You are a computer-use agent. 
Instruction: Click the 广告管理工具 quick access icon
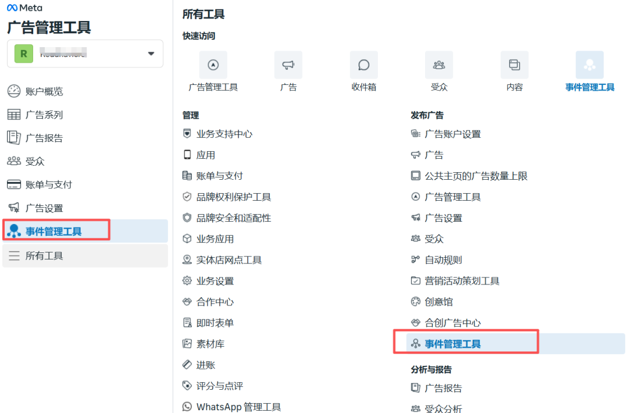coord(213,65)
